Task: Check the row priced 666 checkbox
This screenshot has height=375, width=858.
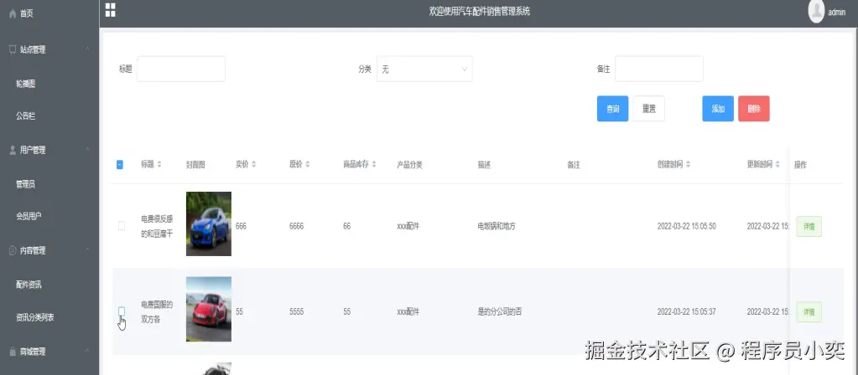Action: (122, 225)
